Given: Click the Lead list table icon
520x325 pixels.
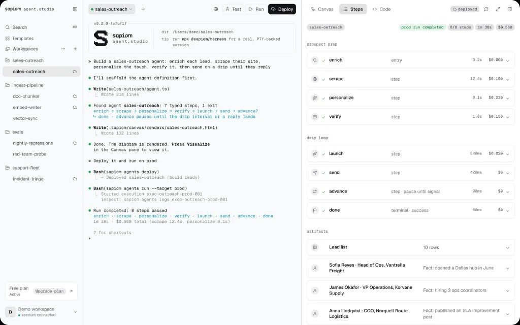Looking at the screenshot, I should pos(315,247).
